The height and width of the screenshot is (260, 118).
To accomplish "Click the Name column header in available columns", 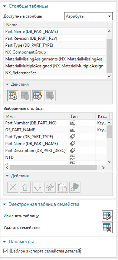I will pos(56,25).
